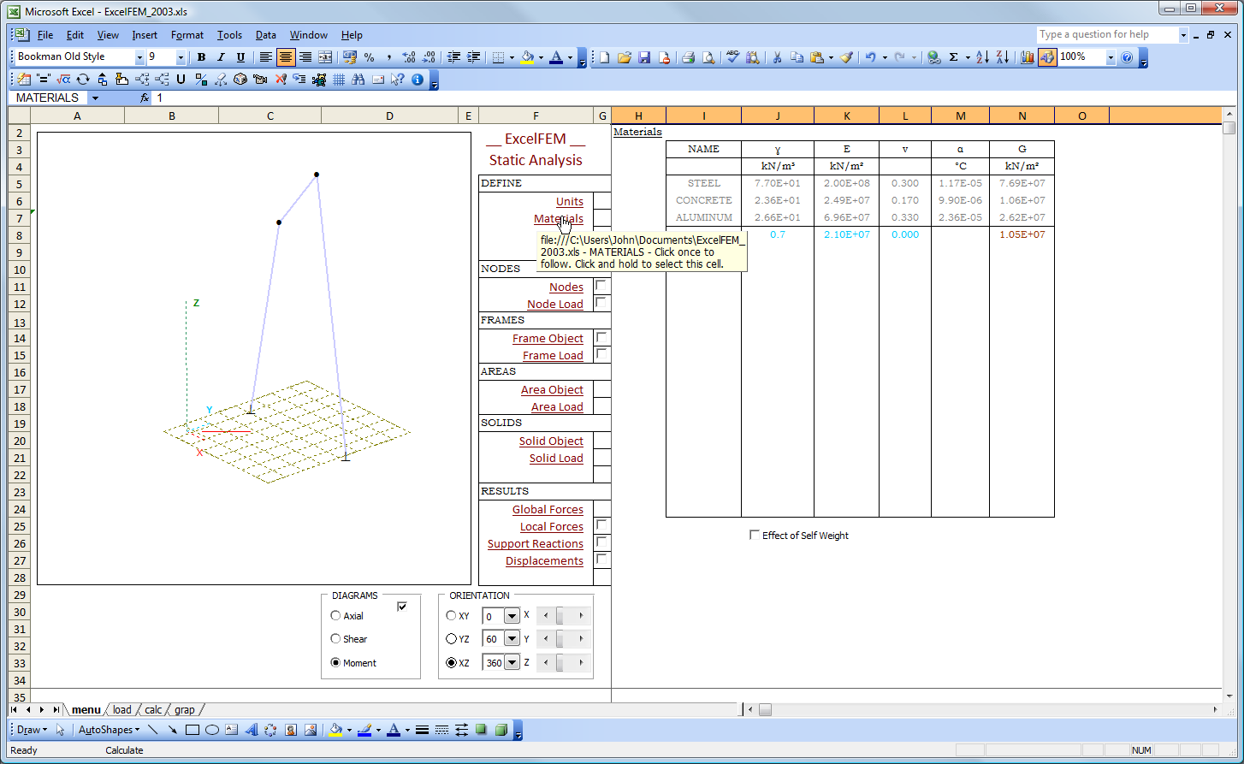The height and width of the screenshot is (764, 1244).
Task: Open the Name Box dropdown
Action: point(95,98)
